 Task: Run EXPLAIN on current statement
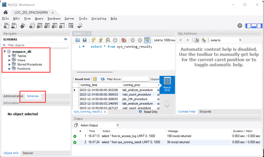pos(108,40)
